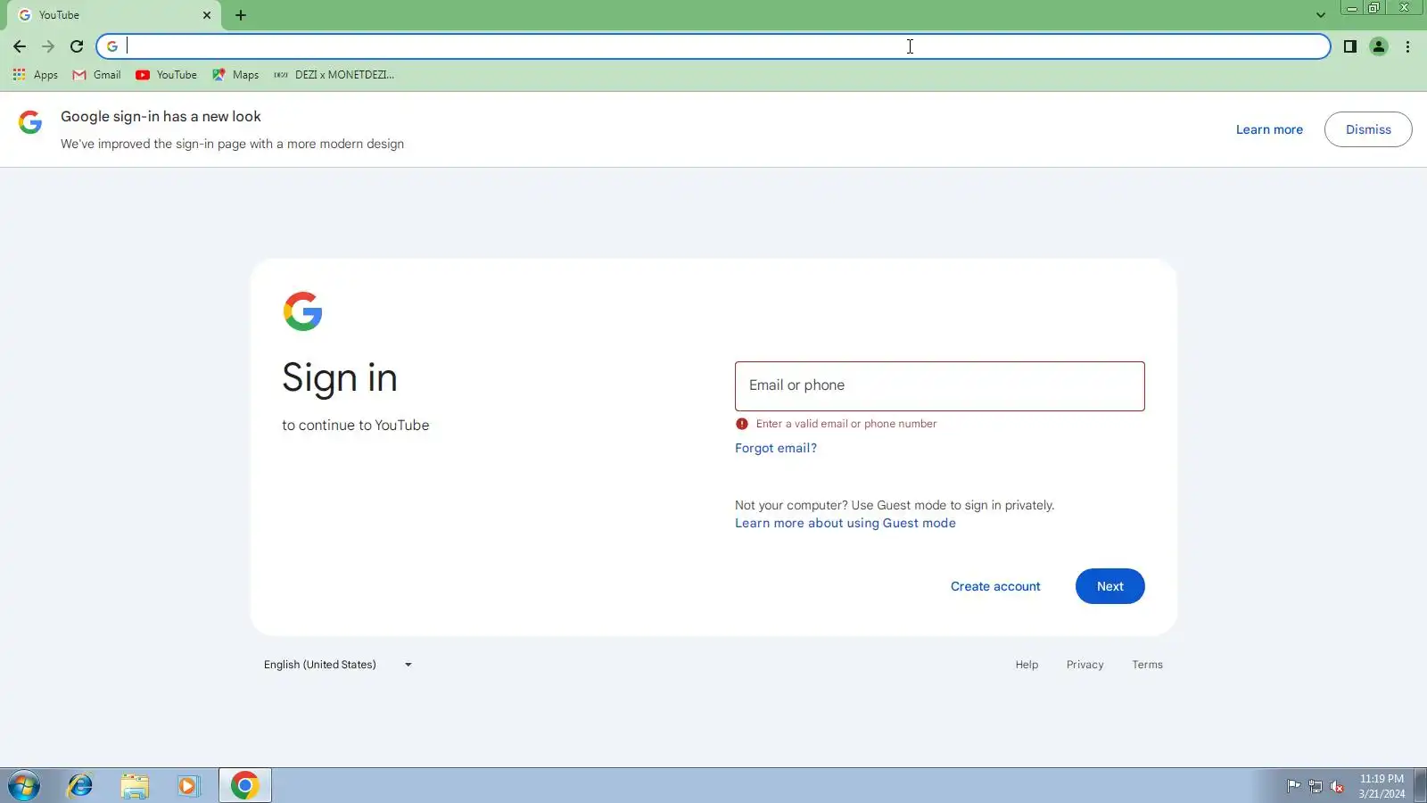Open a new browser tab
Screen dimensions: 1427x803
241,15
